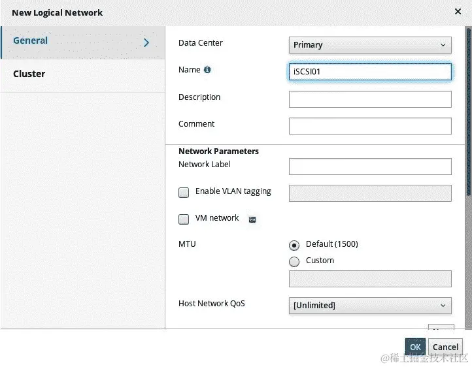The width and height of the screenshot is (472, 367).
Task: Switch to the Cluster tab
Action: click(x=83, y=76)
